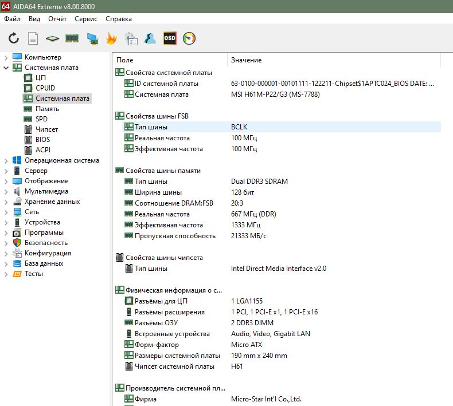The height and width of the screenshot is (406, 453).
Task: Select the Чипсет системной платы row
Action: pos(282,366)
